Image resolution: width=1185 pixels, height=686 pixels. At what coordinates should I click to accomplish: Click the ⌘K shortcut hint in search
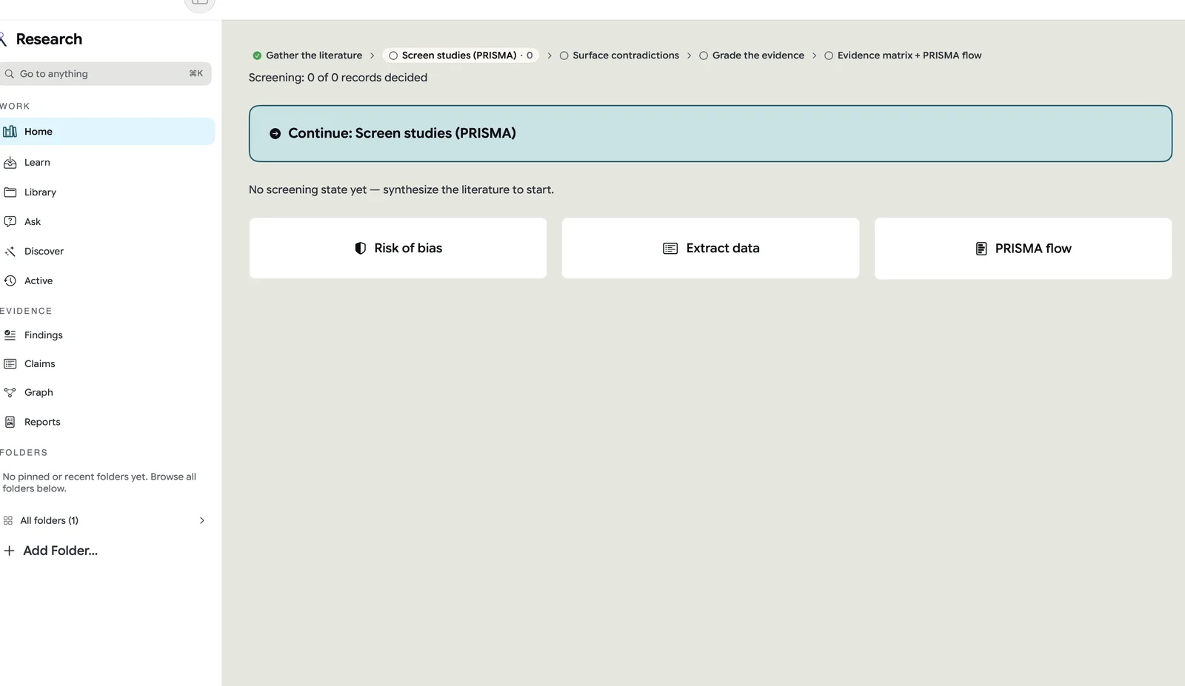pos(196,73)
